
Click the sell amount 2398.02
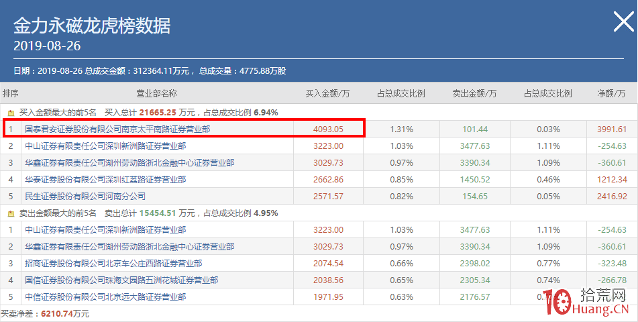(475, 264)
